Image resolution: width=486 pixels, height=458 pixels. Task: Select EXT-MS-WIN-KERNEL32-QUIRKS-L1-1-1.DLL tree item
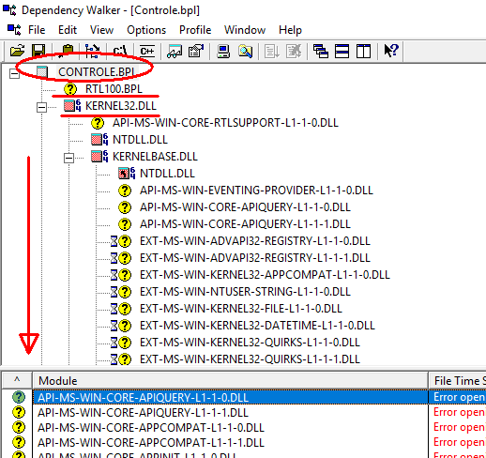250,359
